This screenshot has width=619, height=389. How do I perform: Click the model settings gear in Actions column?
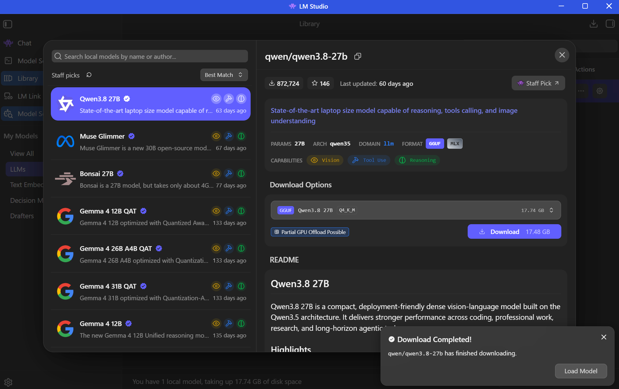pos(600,91)
